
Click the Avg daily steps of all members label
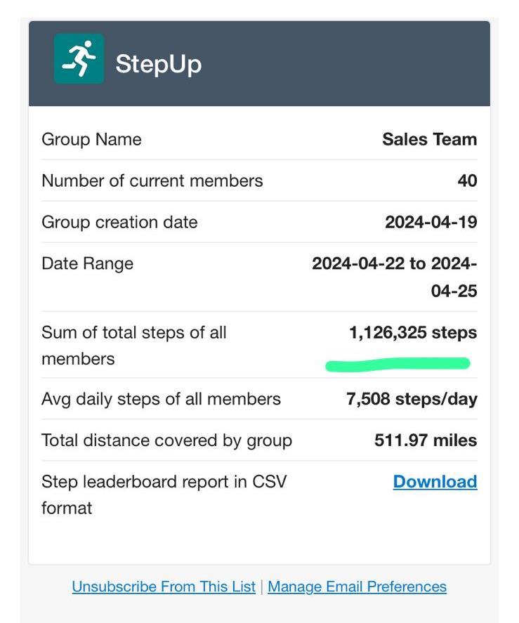pyautogui.click(x=161, y=399)
